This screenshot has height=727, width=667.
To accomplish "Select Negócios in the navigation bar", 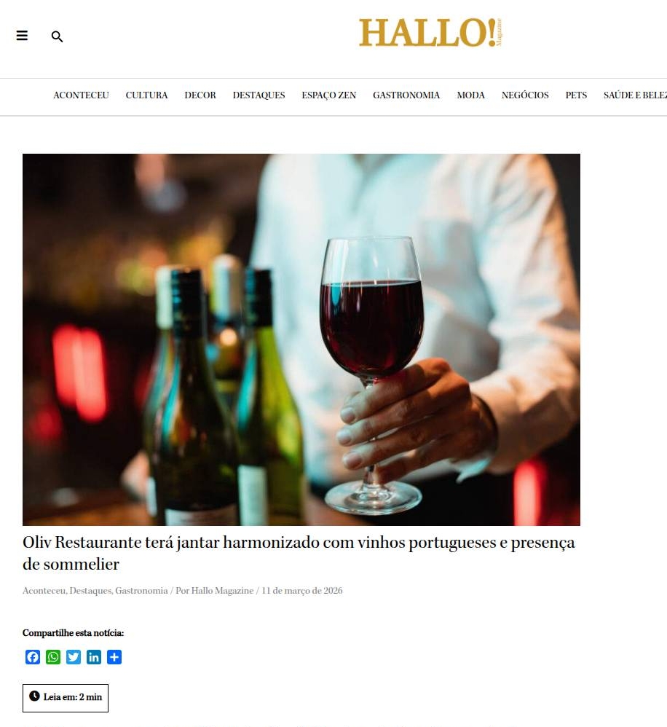I will click(x=525, y=95).
